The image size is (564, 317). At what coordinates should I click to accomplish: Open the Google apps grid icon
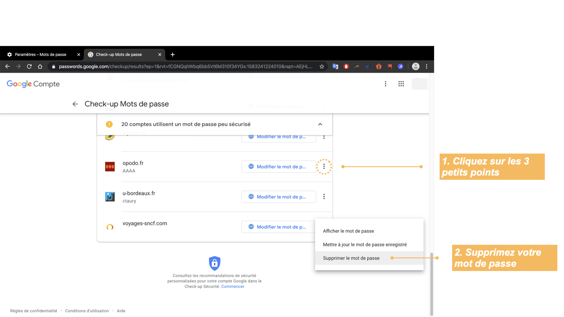click(401, 84)
